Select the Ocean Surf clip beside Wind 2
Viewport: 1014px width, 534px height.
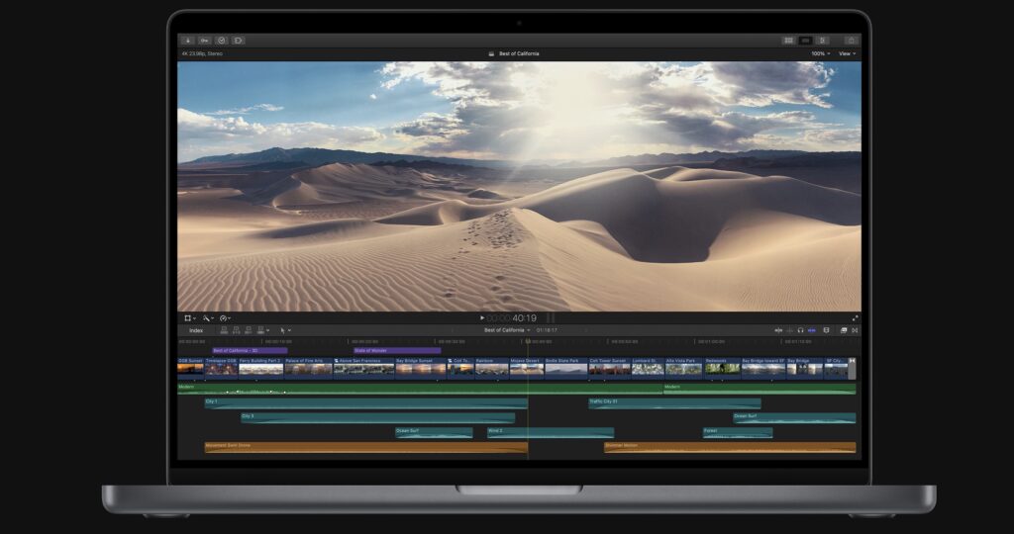pos(434,432)
